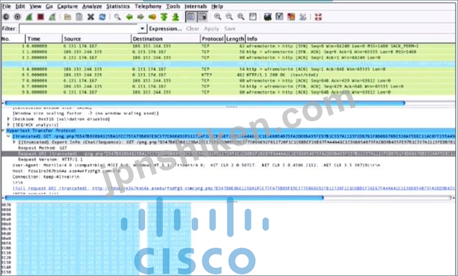
Task: Select packet 6 HTTP/1.1 200 OK row
Action: (228, 75)
